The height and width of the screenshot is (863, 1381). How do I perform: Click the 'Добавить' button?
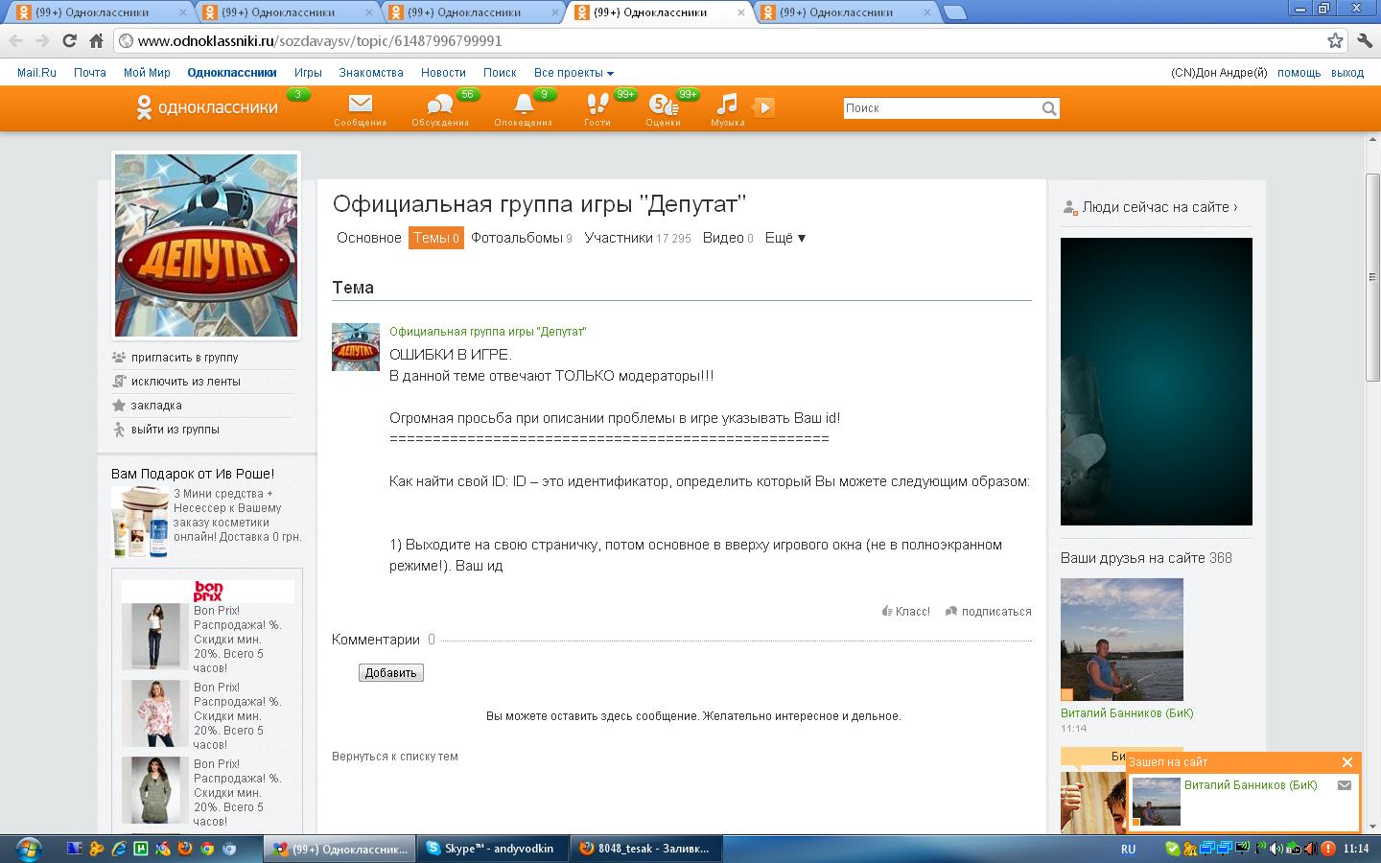[391, 673]
